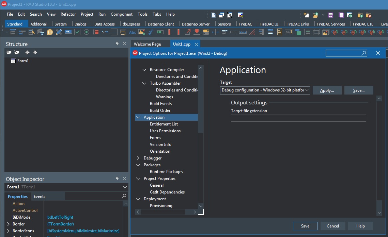388x237 pixels.
Task: Collapse the Resource Compiler tree node
Action: pos(144,70)
